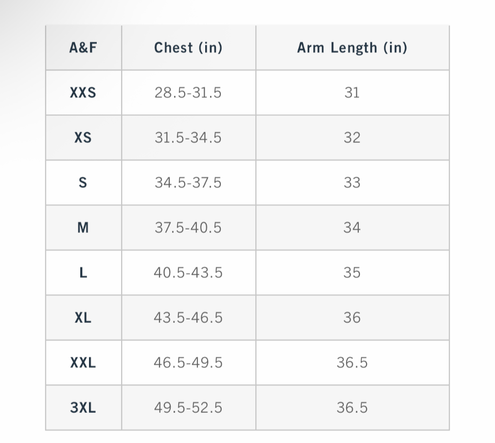Click arm length value 31
The image size is (495, 443).
[352, 92]
